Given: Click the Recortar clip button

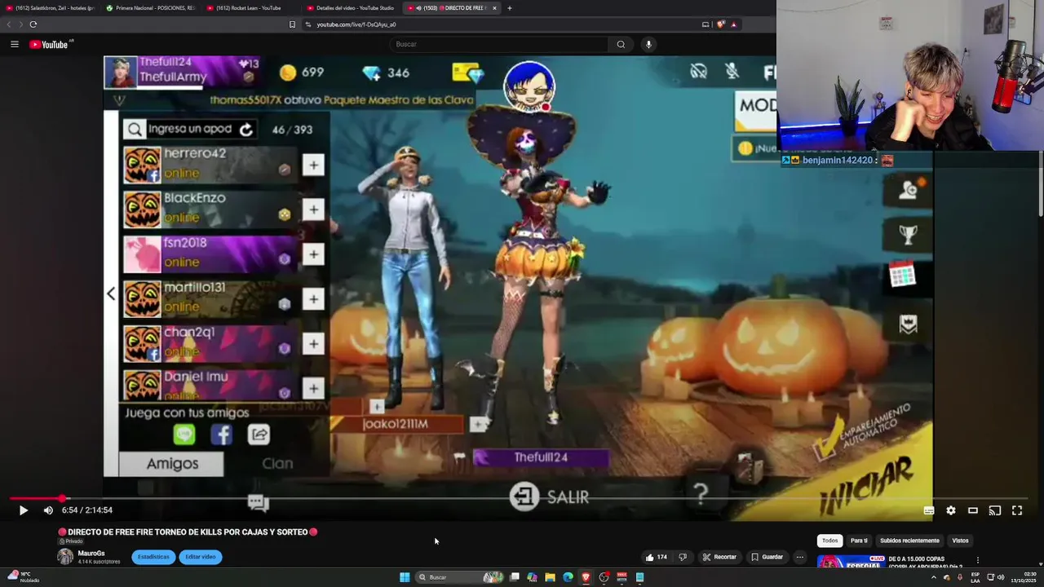Looking at the screenshot, I should pos(719,557).
